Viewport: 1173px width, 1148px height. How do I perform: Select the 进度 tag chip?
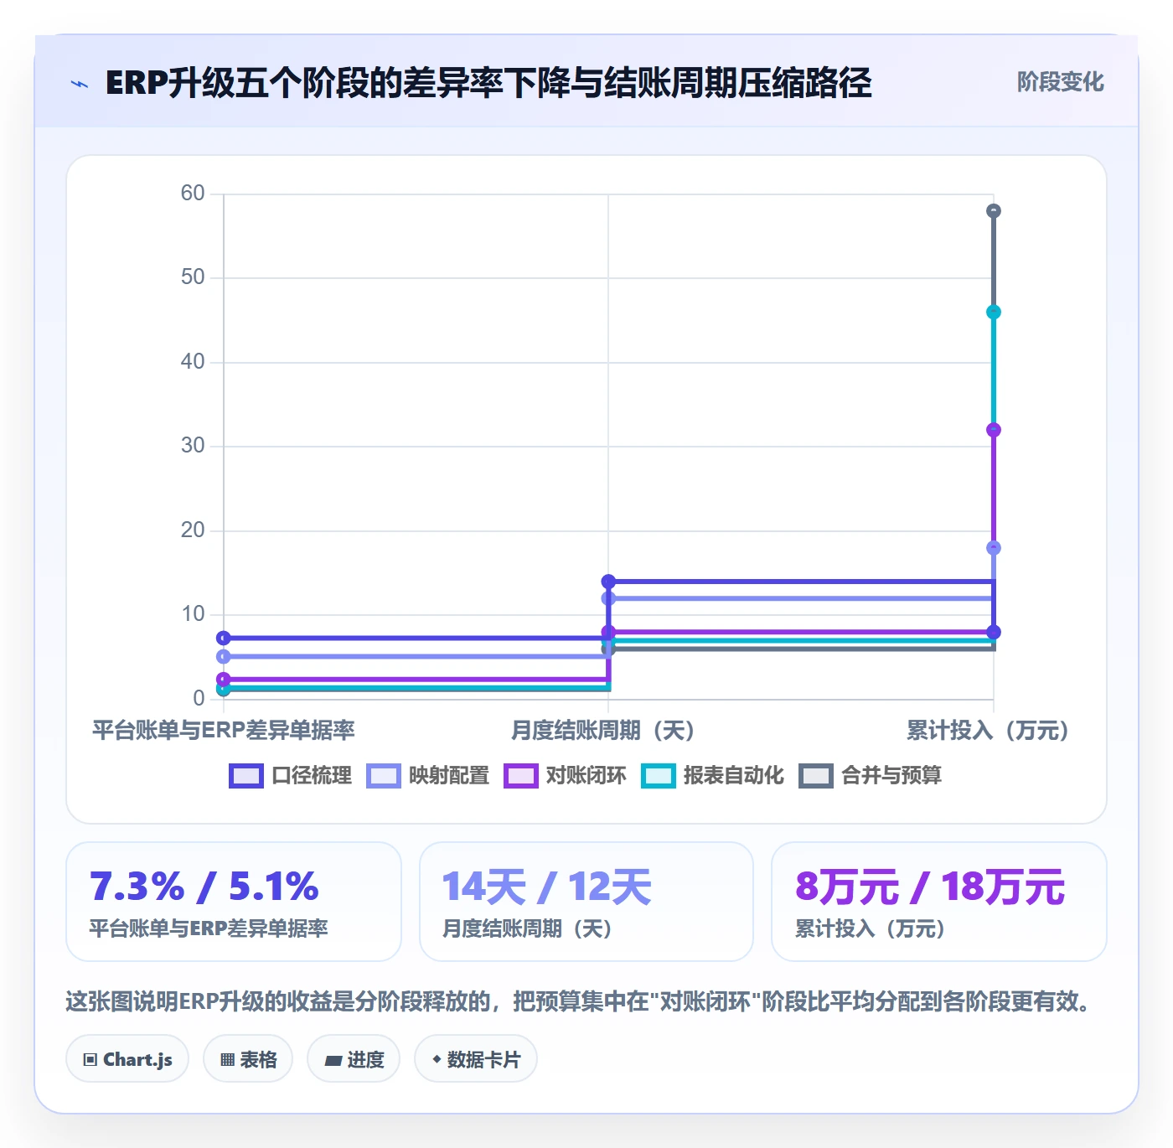pos(354,1059)
